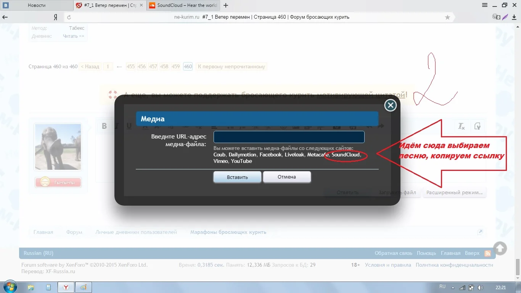Open the Помощь footer link
Viewport: 521px width, 293px height.
[x=426, y=253]
